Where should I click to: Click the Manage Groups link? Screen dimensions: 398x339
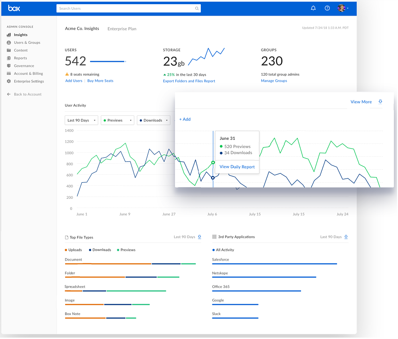click(x=274, y=81)
